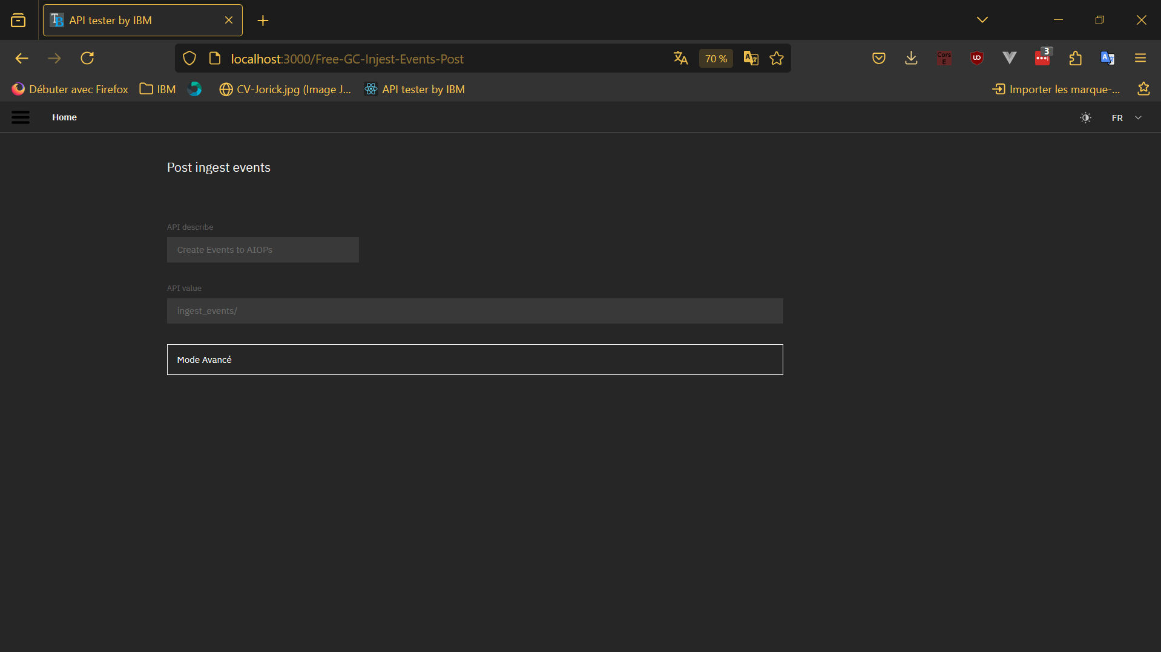This screenshot has height=652, width=1161.
Task: Open the IBM bookmarks folder
Action: click(156, 89)
